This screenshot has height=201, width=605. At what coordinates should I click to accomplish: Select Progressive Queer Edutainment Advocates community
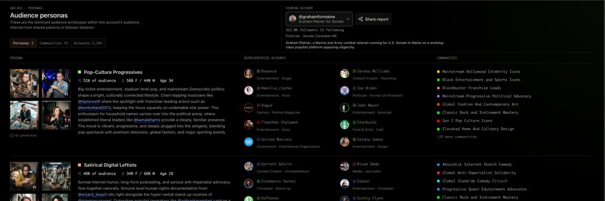pos(484,189)
